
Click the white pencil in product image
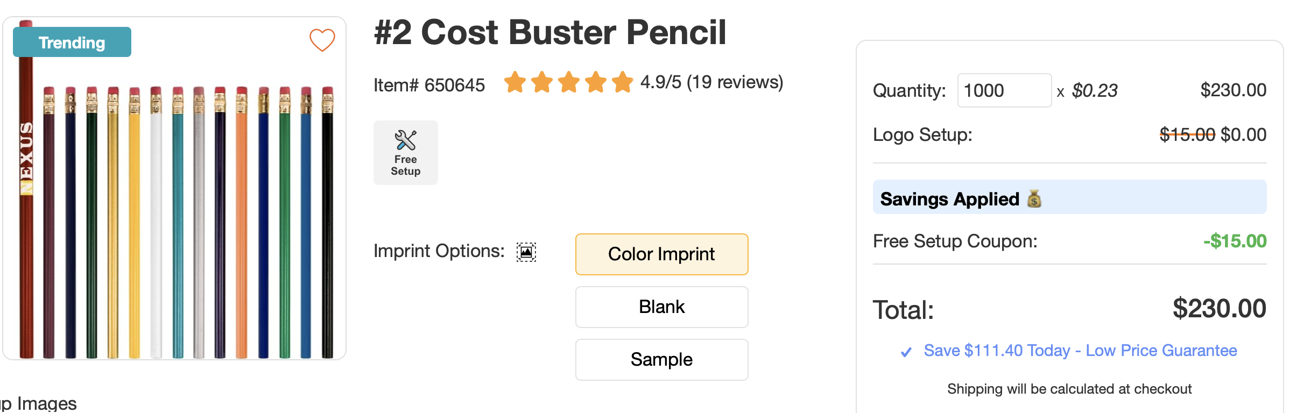pyautogui.click(x=156, y=226)
